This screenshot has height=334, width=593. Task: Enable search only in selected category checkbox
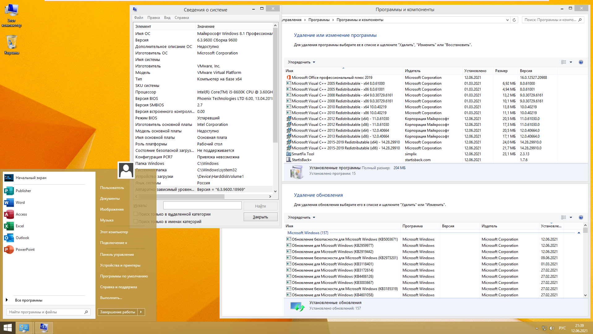135,214
